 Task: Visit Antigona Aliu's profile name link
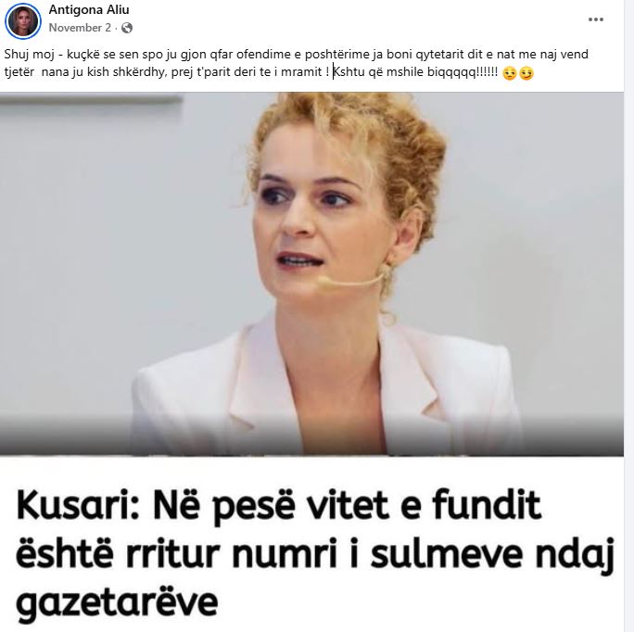[x=89, y=10]
